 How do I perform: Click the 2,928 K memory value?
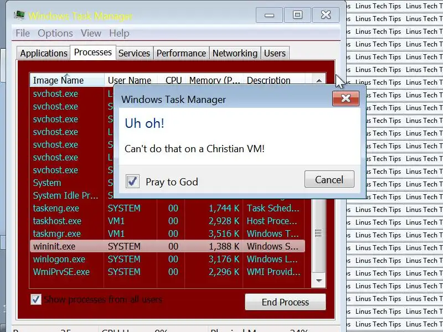pyautogui.click(x=224, y=221)
